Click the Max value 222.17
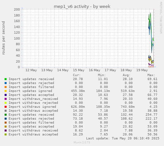Image resolution: width=164 pixels, height=146 pixels. tap(151, 119)
